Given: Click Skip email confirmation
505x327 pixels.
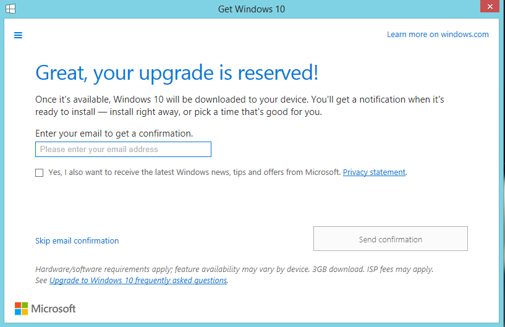Looking at the screenshot, I should coord(77,240).
